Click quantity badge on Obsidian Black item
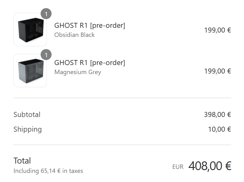This screenshot has height=182, width=244. [46, 14]
